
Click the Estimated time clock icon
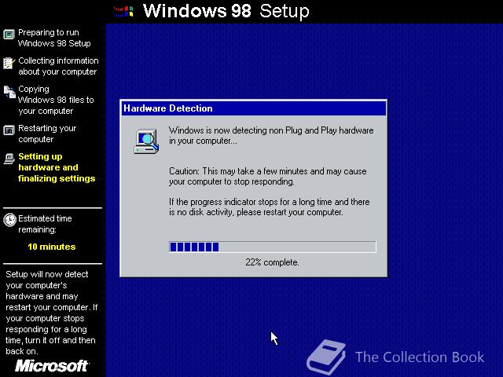click(x=9, y=220)
